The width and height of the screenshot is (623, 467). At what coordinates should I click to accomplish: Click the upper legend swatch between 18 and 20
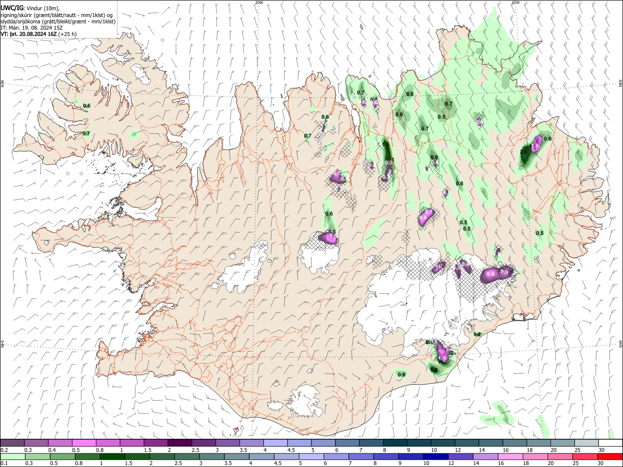click(x=538, y=443)
